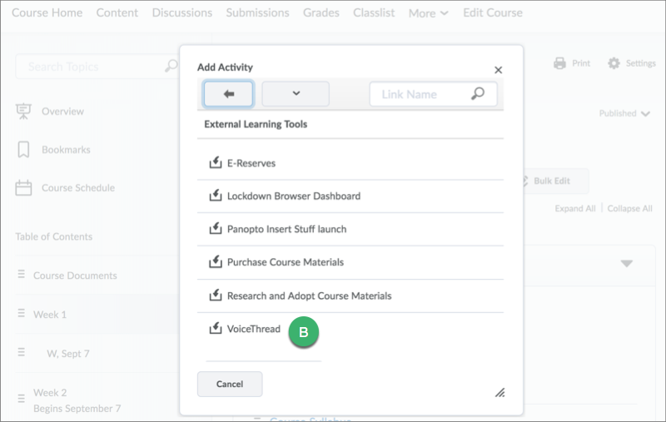Screen dimensions: 666x422
Task: Click the drag handle beside W, Sept 7
Action: pos(22,352)
